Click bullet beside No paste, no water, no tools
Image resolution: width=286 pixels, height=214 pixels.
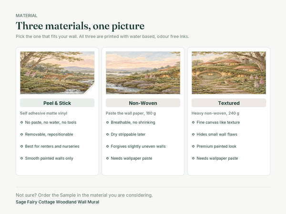click(21, 123)
